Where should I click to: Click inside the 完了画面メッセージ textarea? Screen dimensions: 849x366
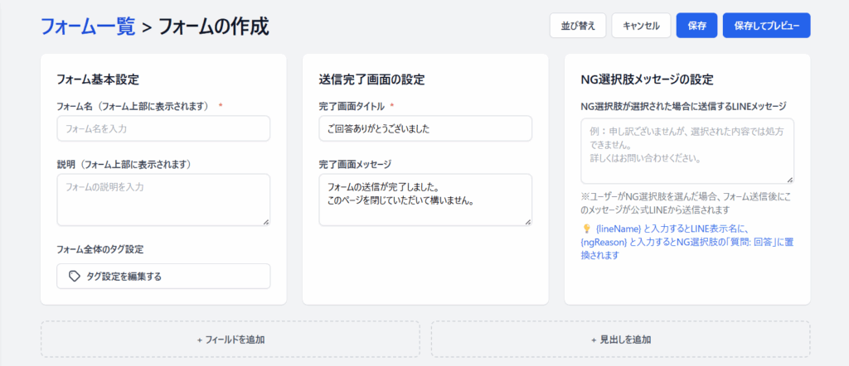[x=425, y=199]
